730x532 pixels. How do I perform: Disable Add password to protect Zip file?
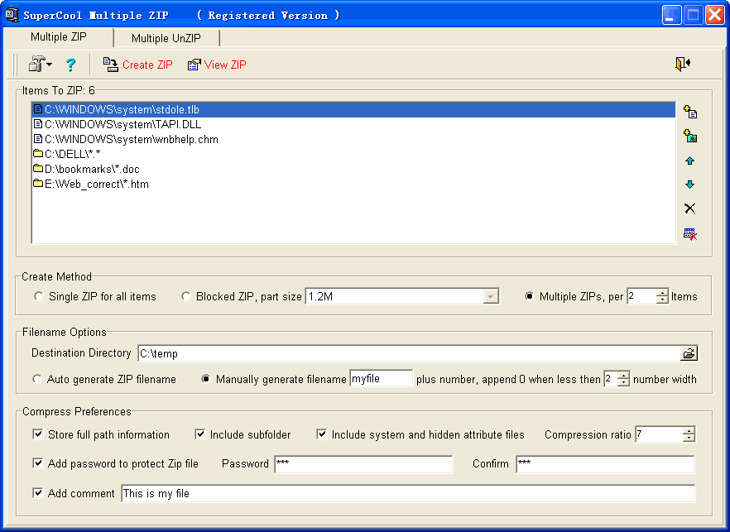point(38,463)
